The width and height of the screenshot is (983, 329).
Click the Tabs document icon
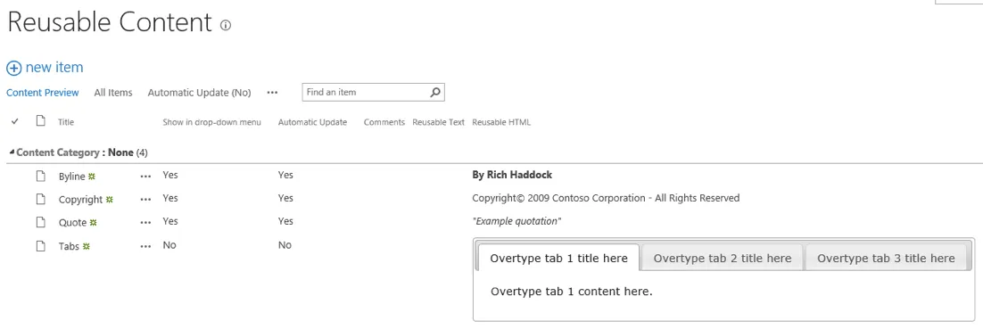click(41, 246)
